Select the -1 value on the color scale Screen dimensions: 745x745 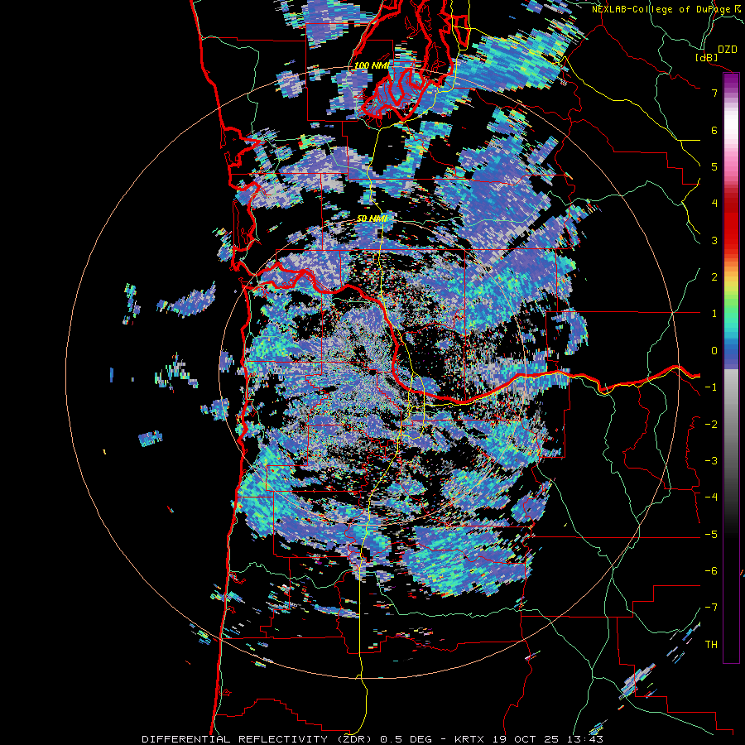coord(711,387)
